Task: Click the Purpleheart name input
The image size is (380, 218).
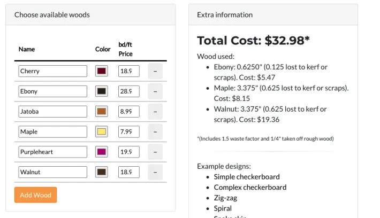Action: pos(52,152)
